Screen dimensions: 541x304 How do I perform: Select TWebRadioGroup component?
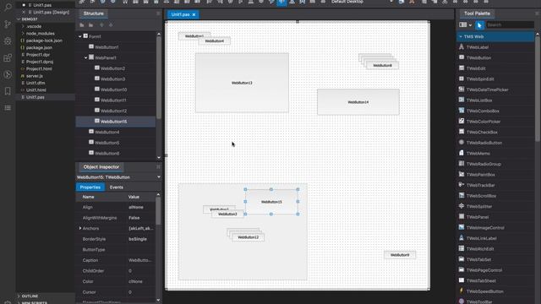(484, 164)
